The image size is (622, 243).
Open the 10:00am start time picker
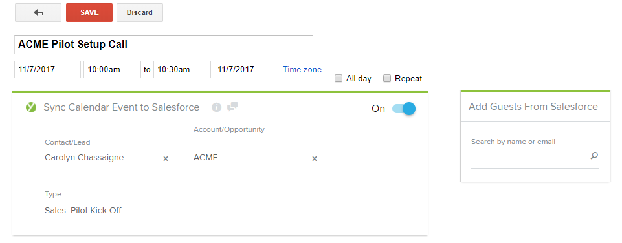pos(112,69)
